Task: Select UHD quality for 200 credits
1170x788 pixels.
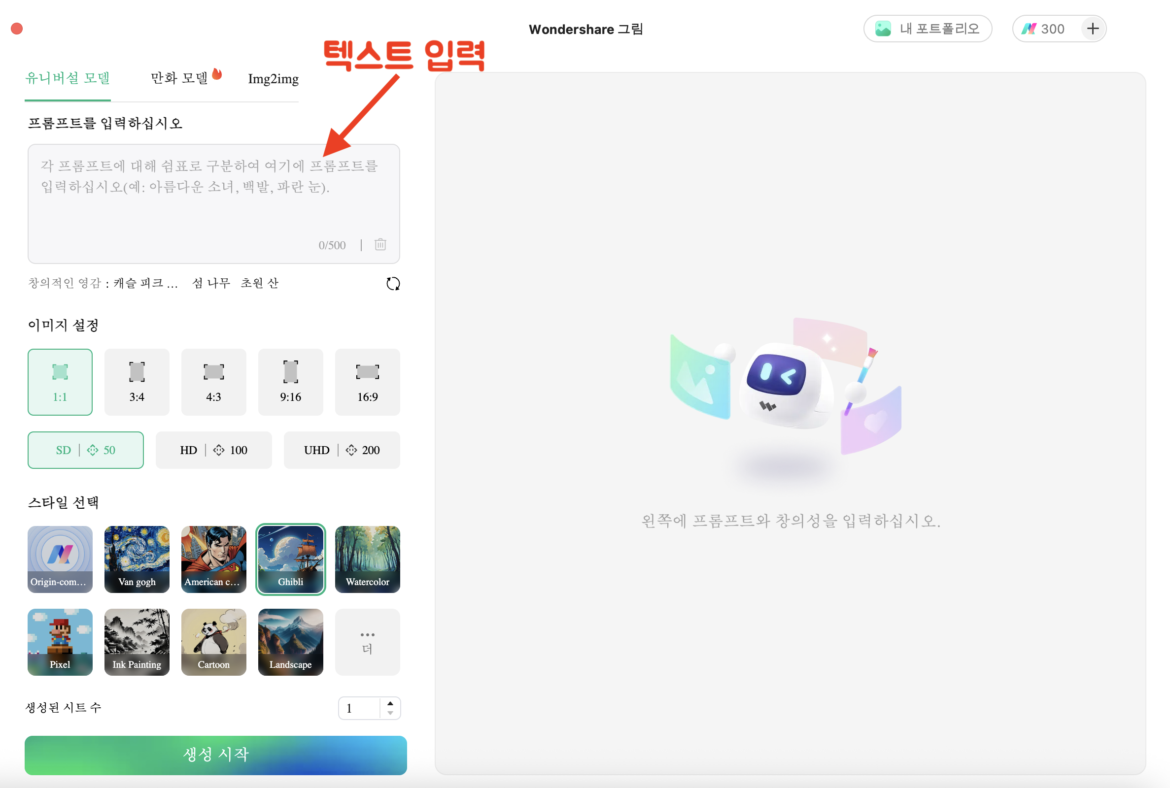Action: tap(342, 450)
